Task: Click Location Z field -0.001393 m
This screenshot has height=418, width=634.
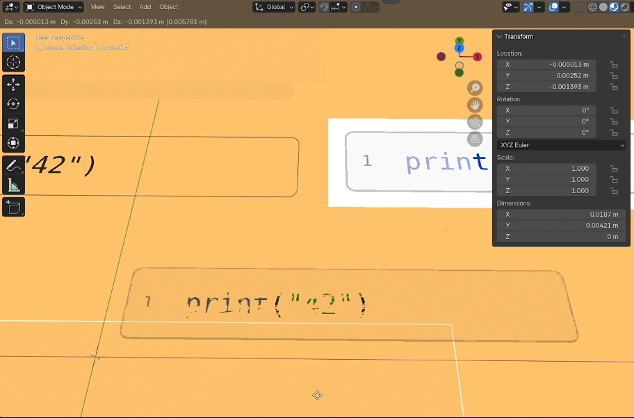Action: 546,87
